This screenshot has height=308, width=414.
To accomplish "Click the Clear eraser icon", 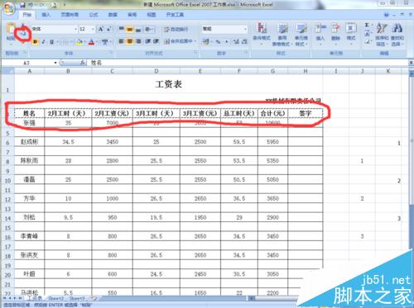I will point(367,42).
